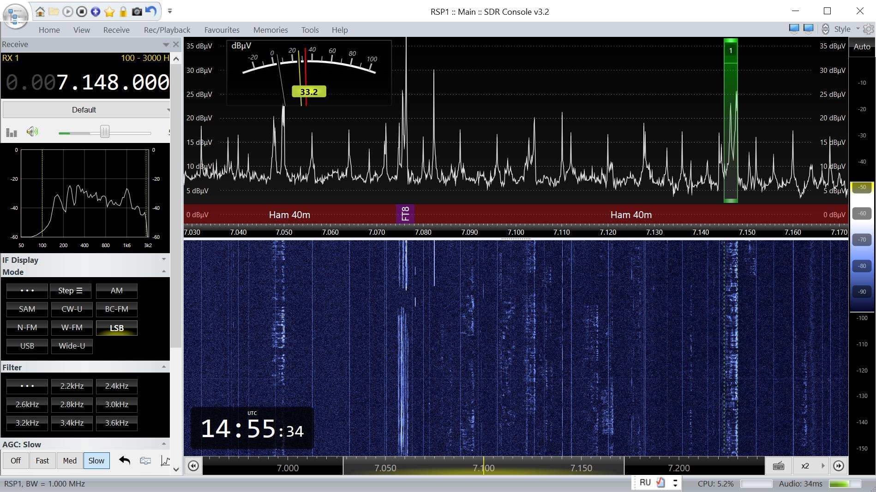Screen dimensions: 876x492
Task: Select LSB mode
Action: (x=117, y=328)
